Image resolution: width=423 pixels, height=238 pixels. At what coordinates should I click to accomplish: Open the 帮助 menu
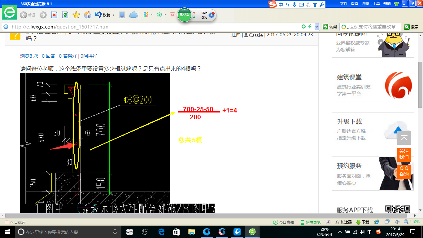[x=387, y=4]
